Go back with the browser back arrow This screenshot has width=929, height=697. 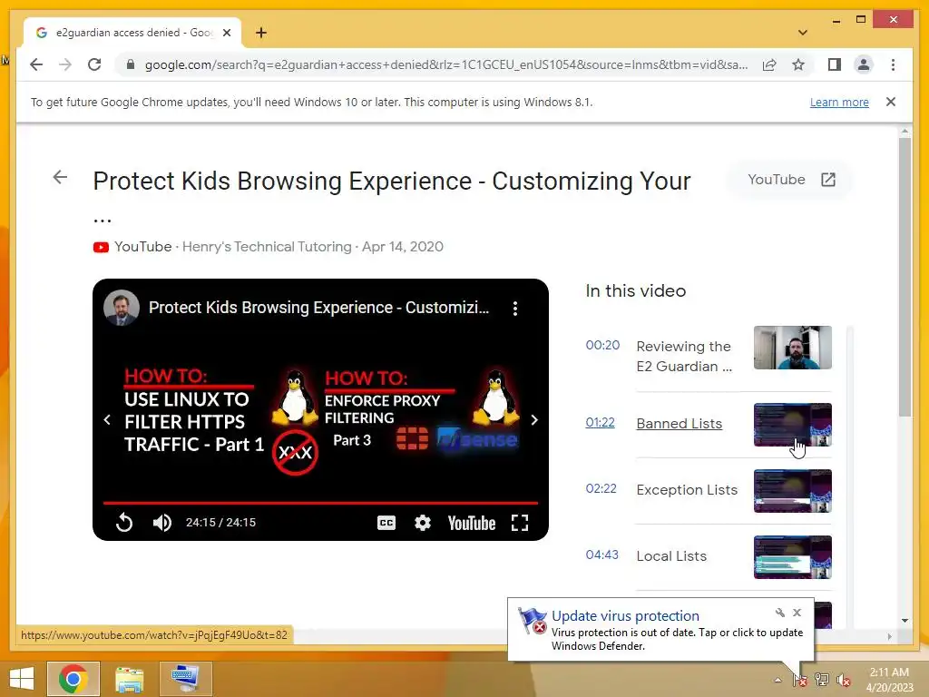click(x=36, y=64)
